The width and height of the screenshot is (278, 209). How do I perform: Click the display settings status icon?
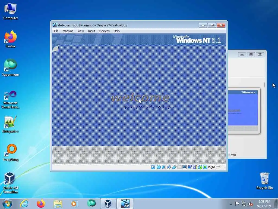coord(184,167)
